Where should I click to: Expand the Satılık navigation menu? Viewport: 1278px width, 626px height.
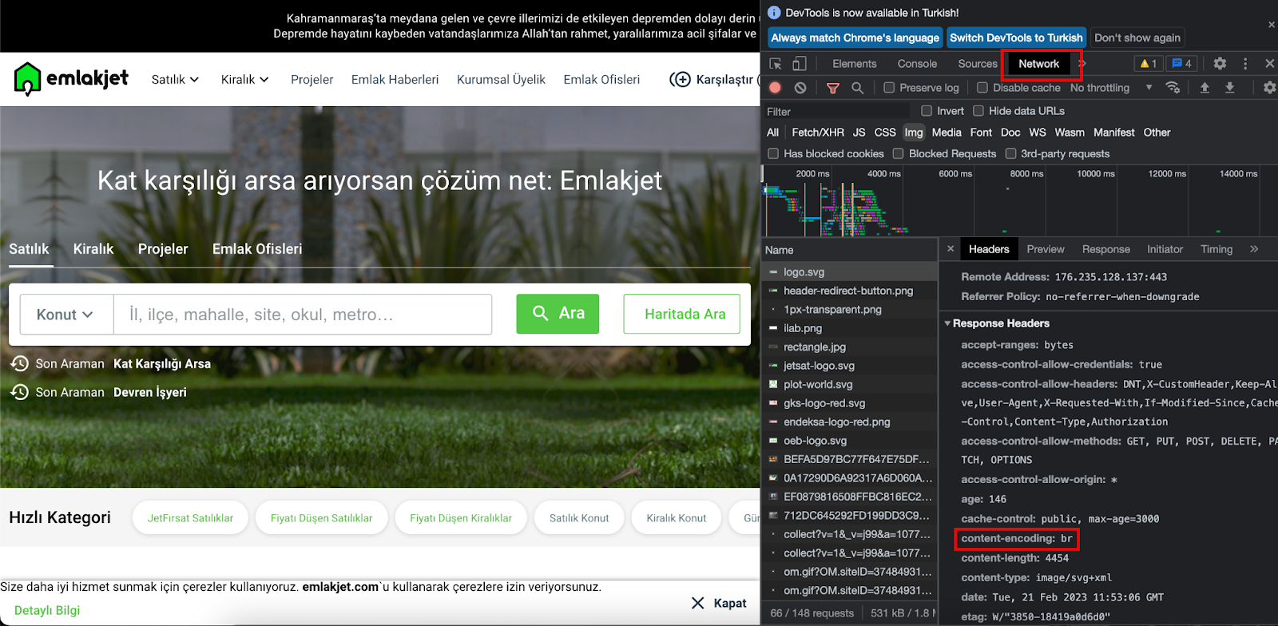tap(175, 80)
